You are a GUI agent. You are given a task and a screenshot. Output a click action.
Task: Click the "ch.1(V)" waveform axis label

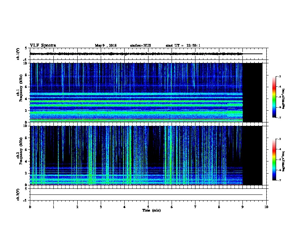tap(18, 54)
